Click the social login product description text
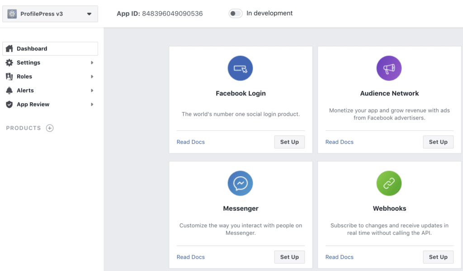The height and width of the screenshot is (271, 463). coord(241,114)
